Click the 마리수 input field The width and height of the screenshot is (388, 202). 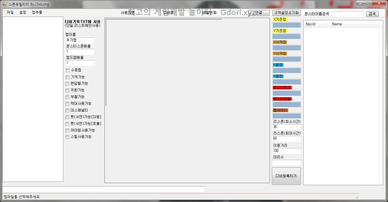286,163
